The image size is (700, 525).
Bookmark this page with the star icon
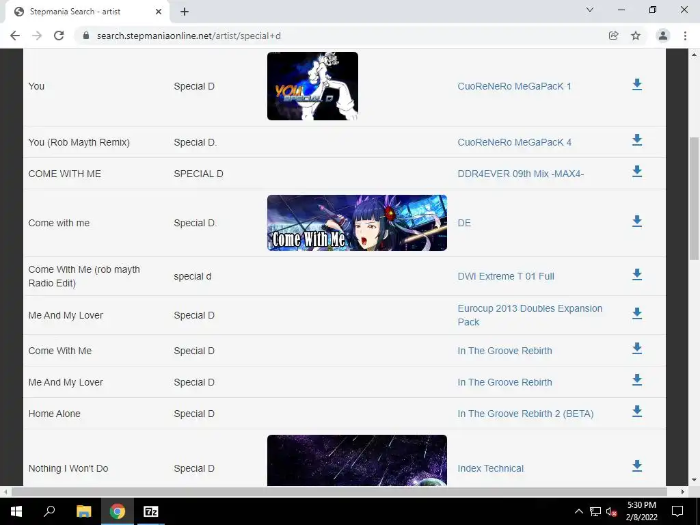[x=636, y=36]
